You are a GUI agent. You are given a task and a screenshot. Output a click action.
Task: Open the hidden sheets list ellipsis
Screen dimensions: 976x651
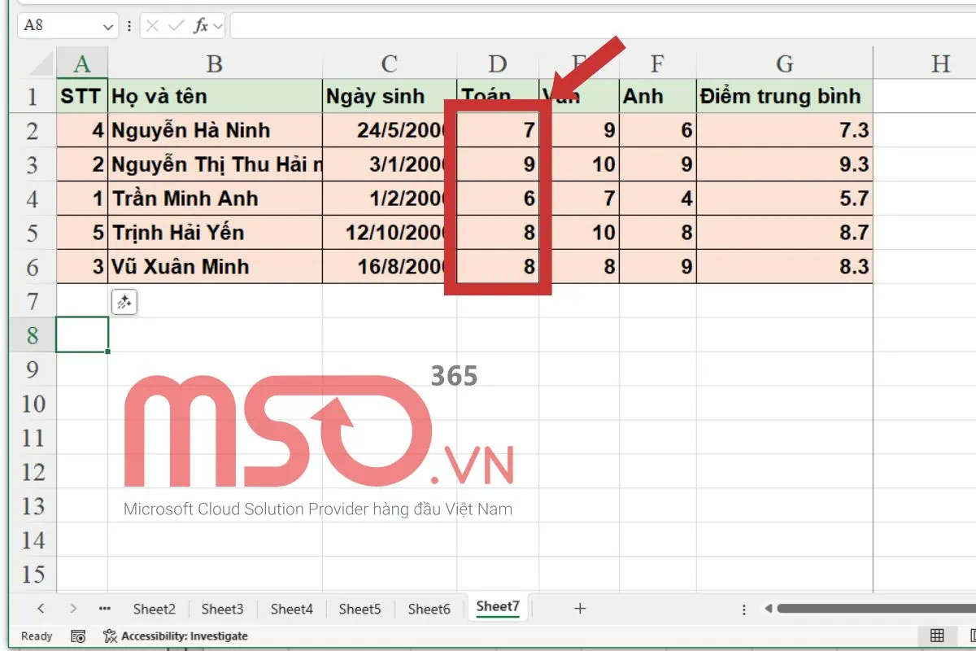point(104,608)
